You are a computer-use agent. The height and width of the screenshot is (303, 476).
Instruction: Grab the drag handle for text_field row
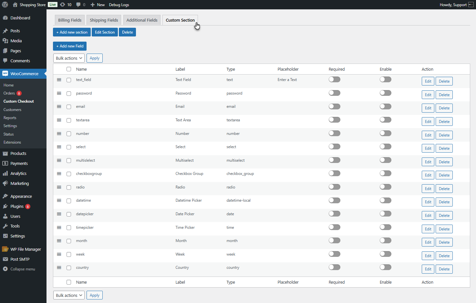[59, 80]
